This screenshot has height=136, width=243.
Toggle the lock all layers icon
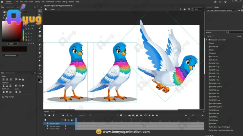[x=72, y=120]
